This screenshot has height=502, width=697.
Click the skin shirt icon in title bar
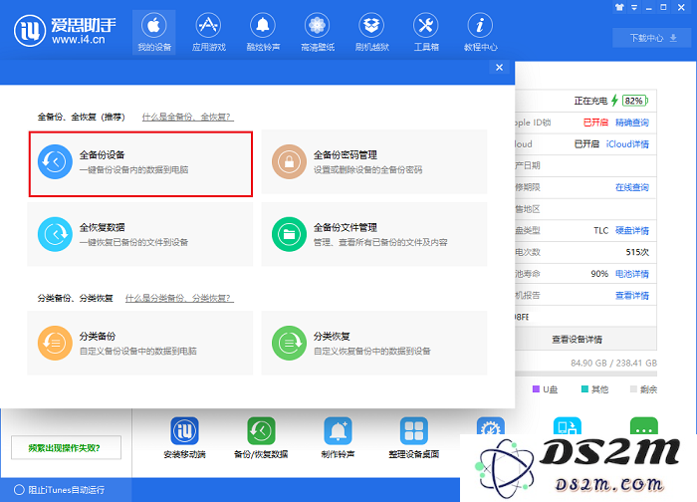click(x=619, y=7)
